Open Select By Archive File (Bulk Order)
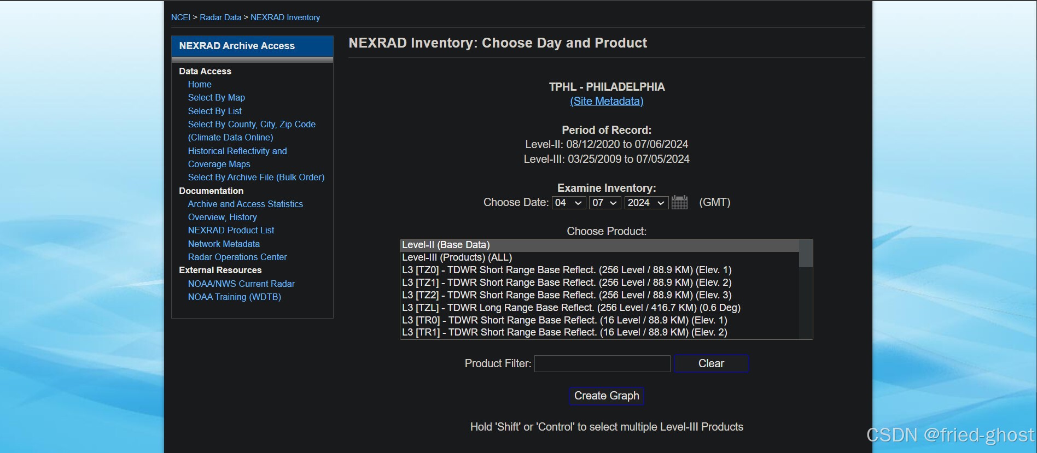 tap(256, 177)
